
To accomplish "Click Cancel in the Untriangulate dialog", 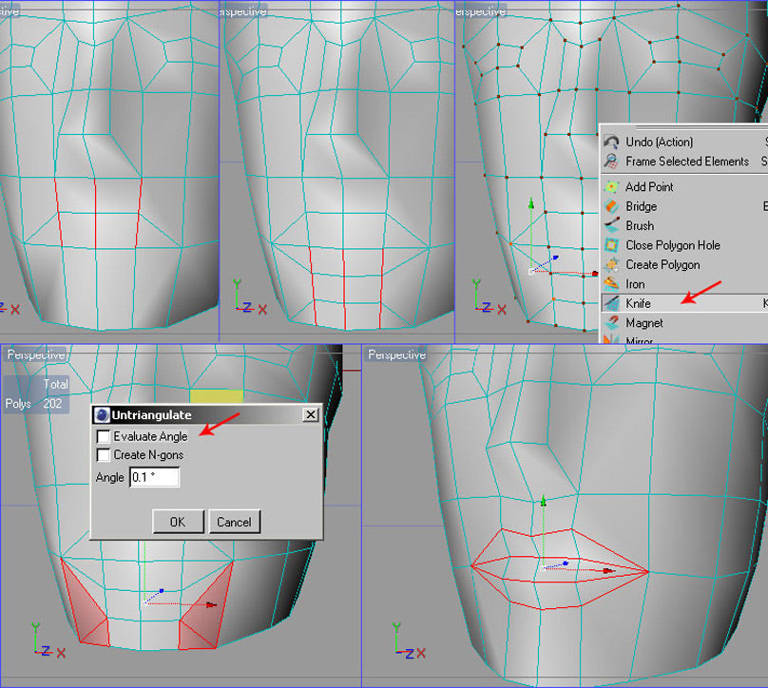I will click(234, 522).
